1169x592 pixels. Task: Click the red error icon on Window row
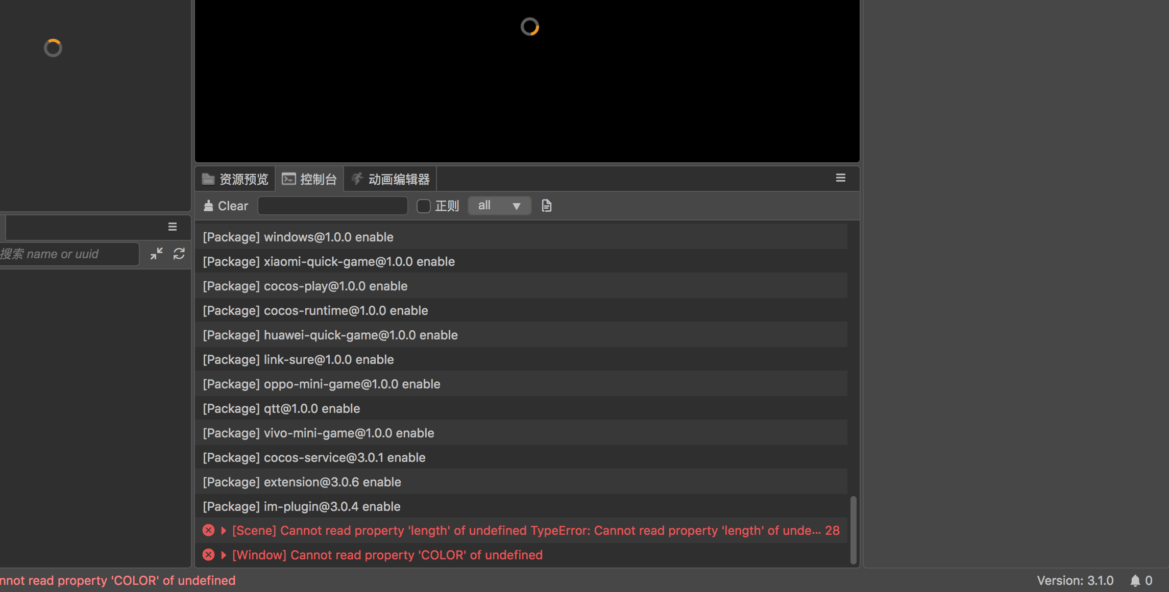click(x=208, y=555)
